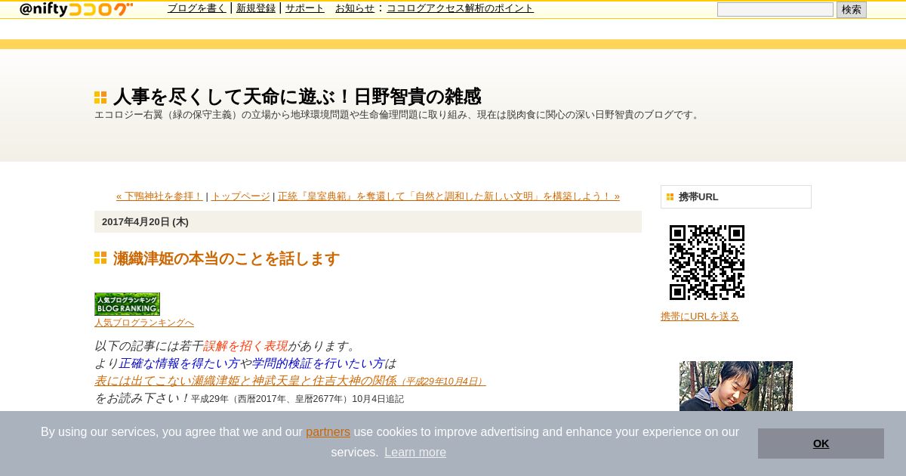Click the 検索 search button
Image resolution: width=906 pixels, height=476 pixels.
(x=852, y=10)
